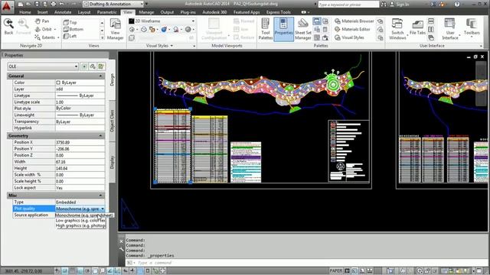Click the Open file icon in quick access toolbar

click(28, 4)
